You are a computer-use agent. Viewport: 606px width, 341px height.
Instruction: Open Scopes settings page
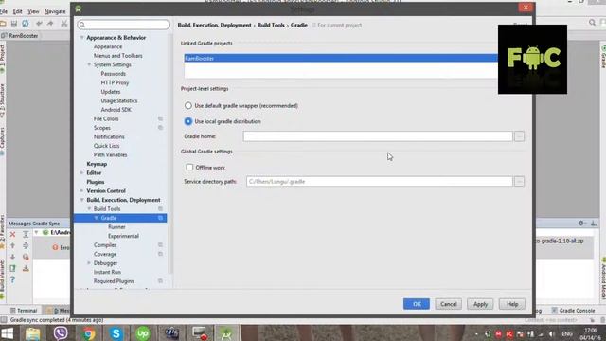102,128
